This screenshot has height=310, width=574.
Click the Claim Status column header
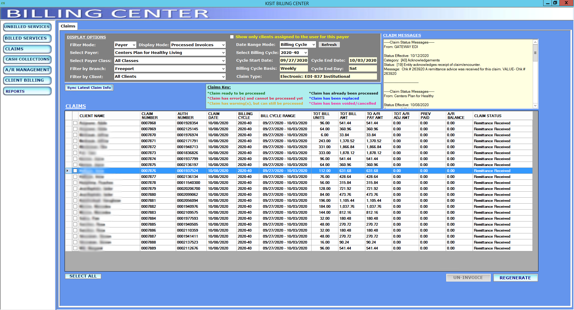tap(502, 116)
